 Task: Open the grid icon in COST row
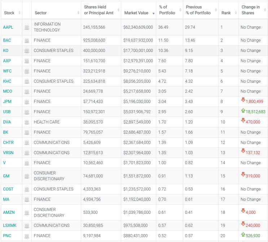27,189
